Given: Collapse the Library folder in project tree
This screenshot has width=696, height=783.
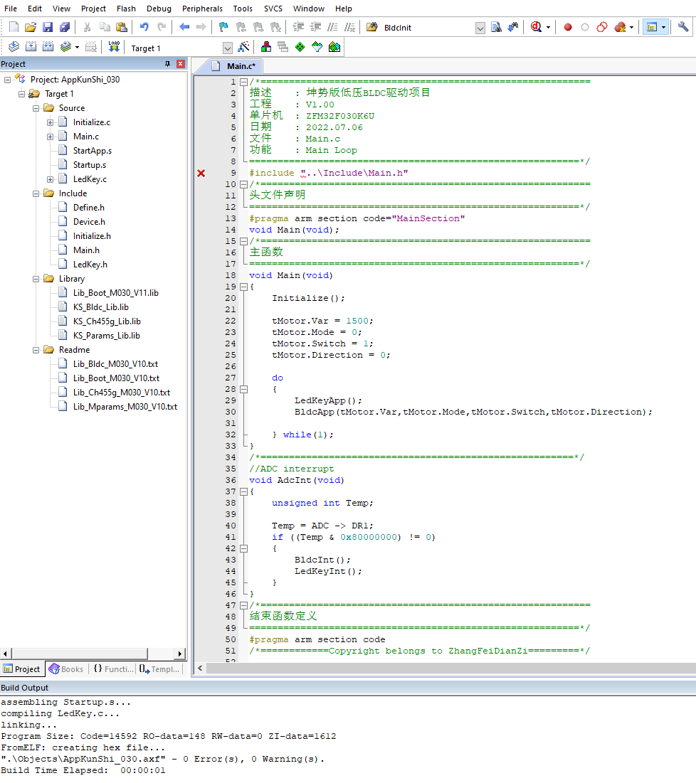Looking at the screenshot, I should 36,279.
